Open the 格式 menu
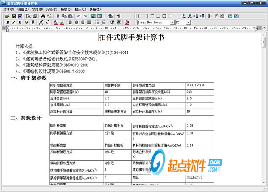This screenshot has height=192, width=268. [66, 9]
